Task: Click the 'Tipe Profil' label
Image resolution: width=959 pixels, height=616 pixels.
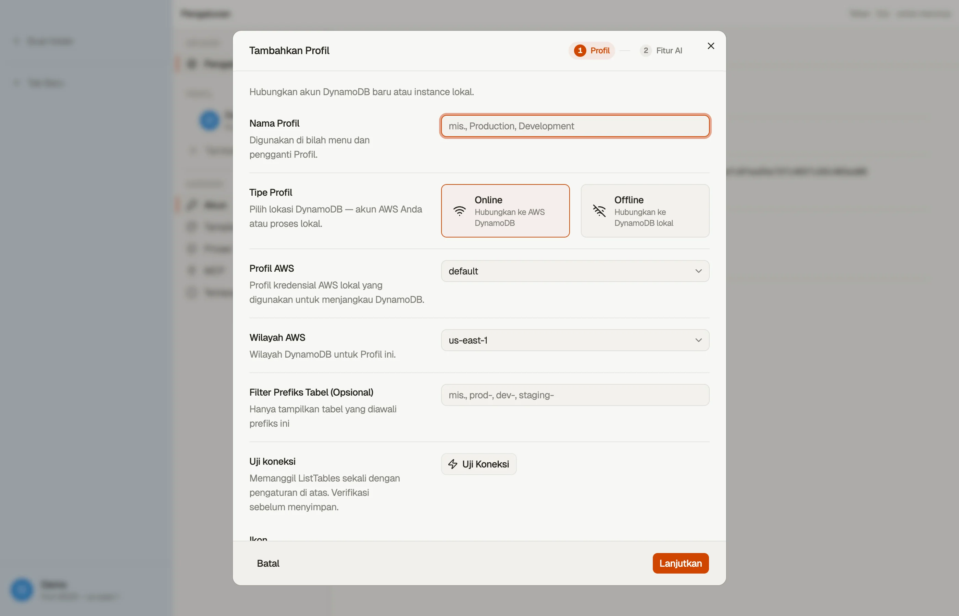Action: click(271, 192)
